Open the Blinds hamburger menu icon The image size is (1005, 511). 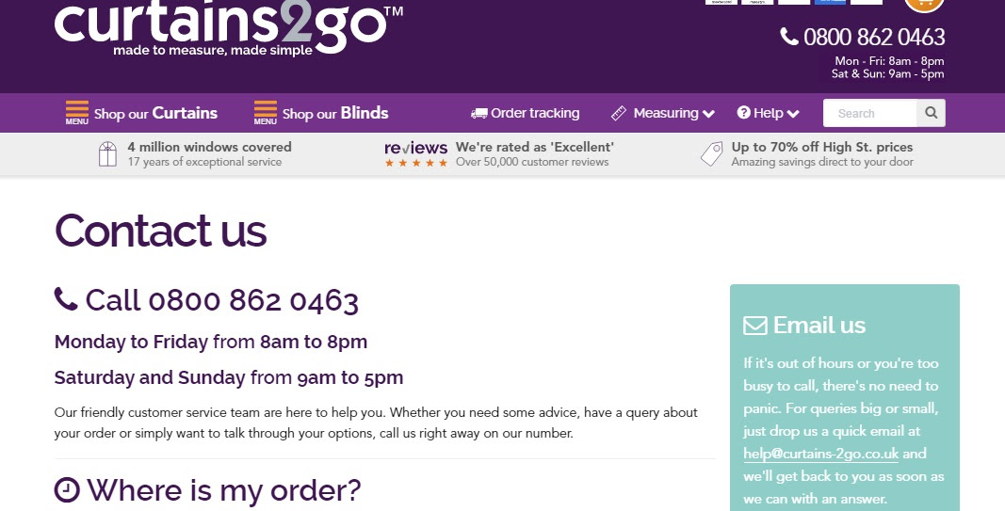[266, 113]
